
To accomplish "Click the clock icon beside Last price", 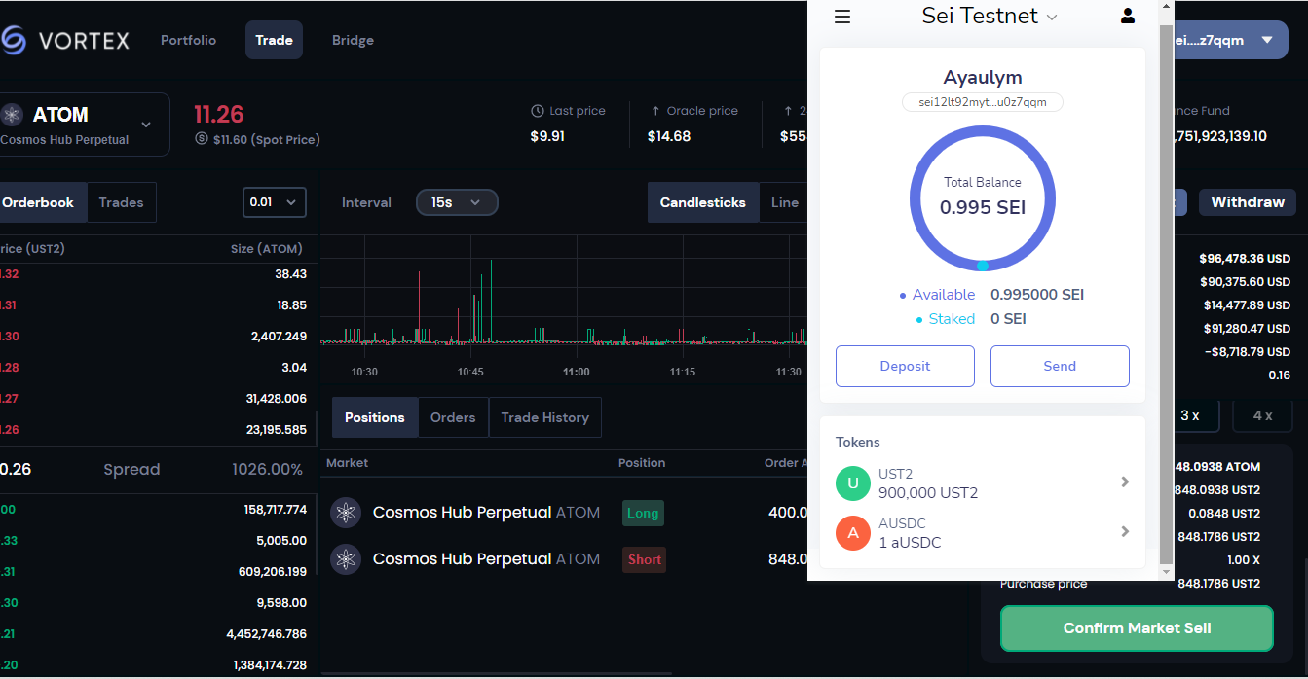I will tap(538, 111).
